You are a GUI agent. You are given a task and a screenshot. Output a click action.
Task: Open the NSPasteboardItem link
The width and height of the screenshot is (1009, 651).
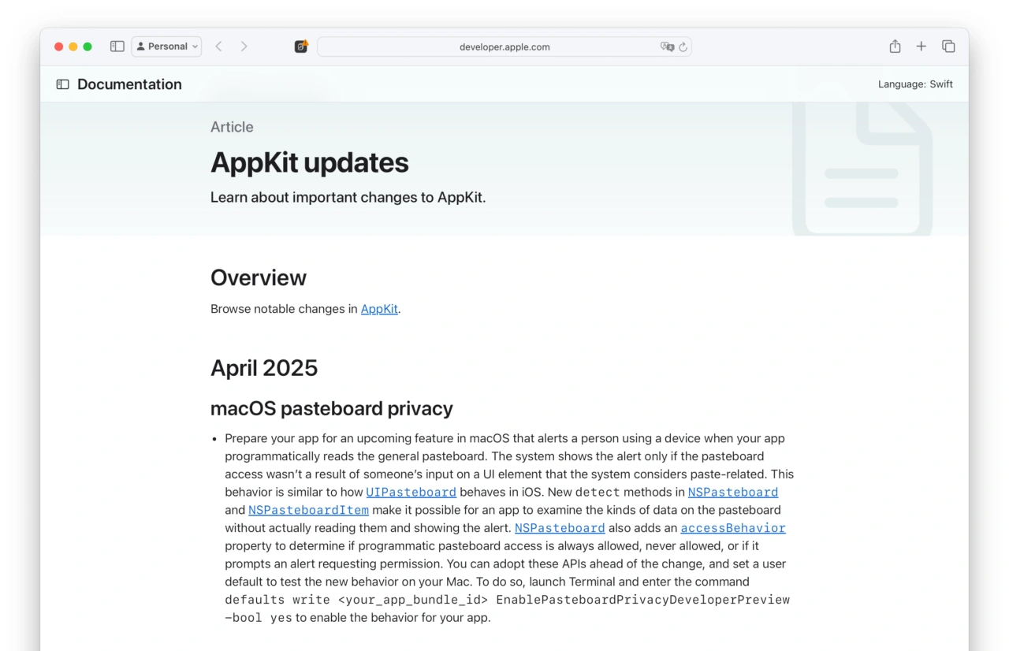pyautogui.click(x=308, y=511)
